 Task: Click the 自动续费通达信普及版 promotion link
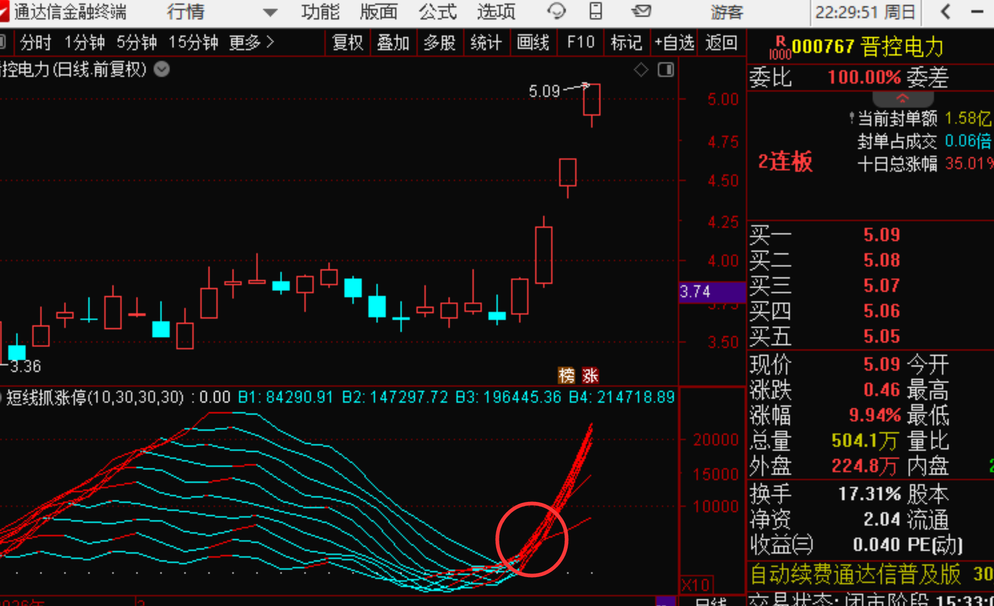856,574
